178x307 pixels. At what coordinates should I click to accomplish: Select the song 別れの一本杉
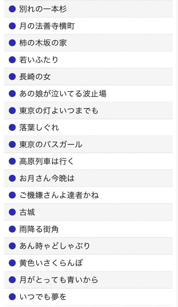click(x=43, y=9)
